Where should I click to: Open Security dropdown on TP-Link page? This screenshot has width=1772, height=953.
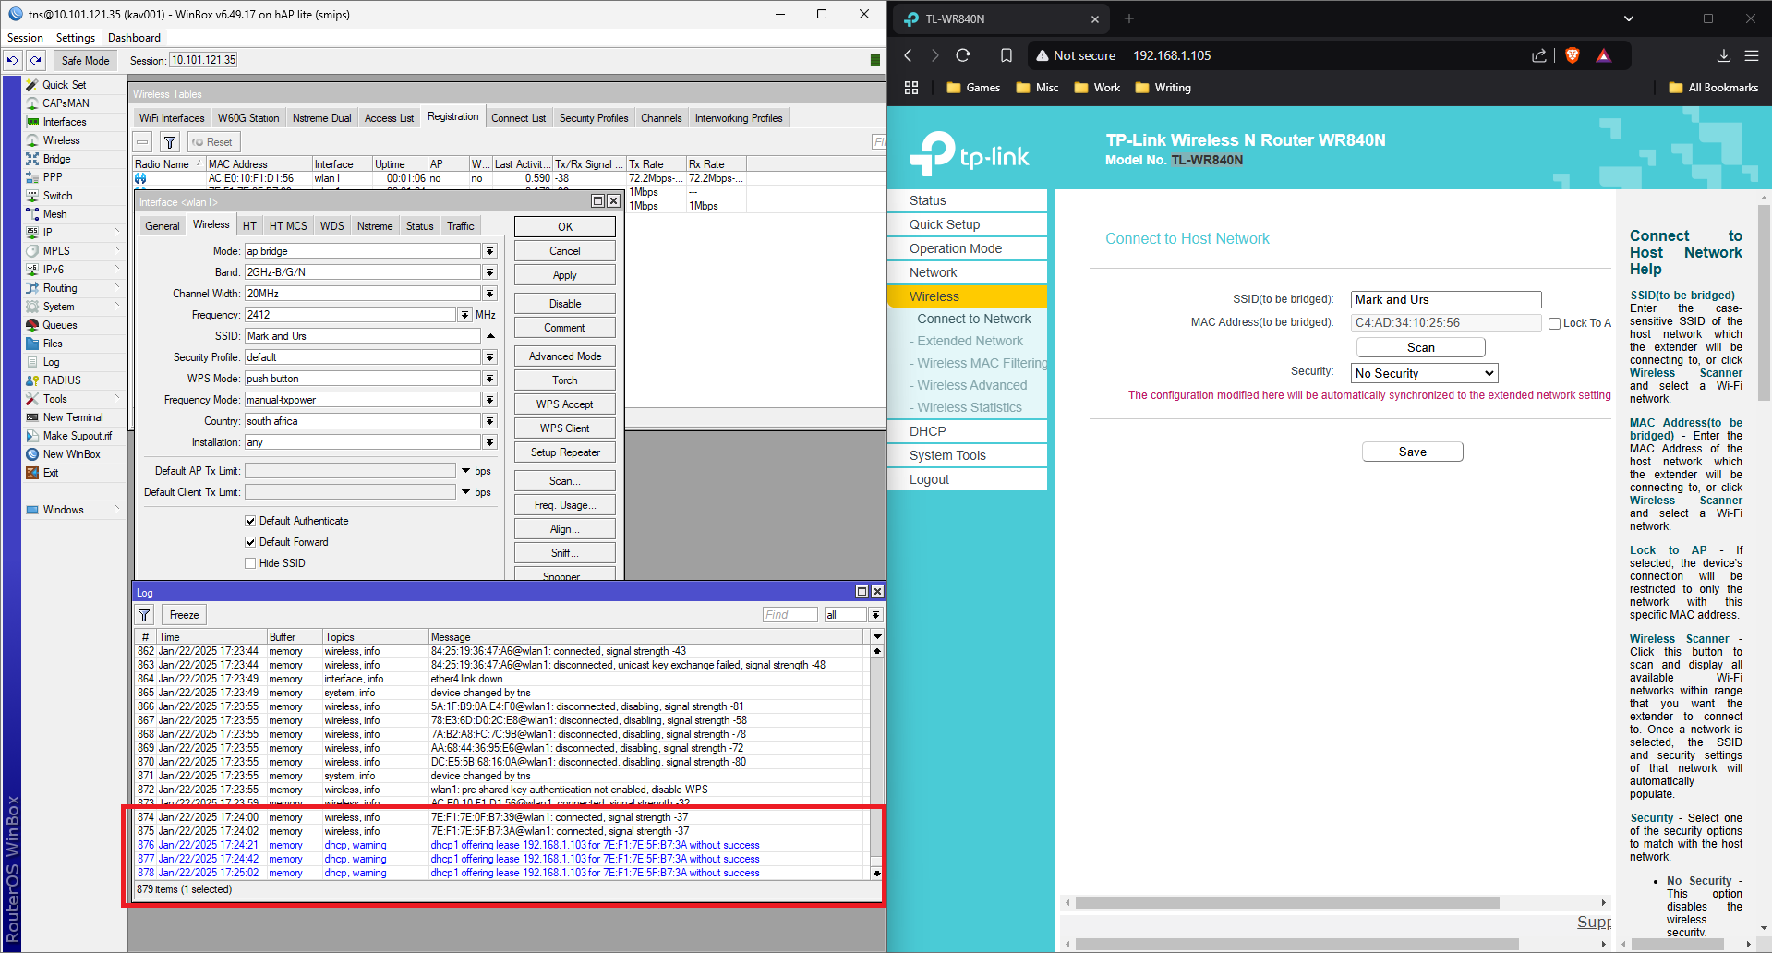(x=1424, y=373)
